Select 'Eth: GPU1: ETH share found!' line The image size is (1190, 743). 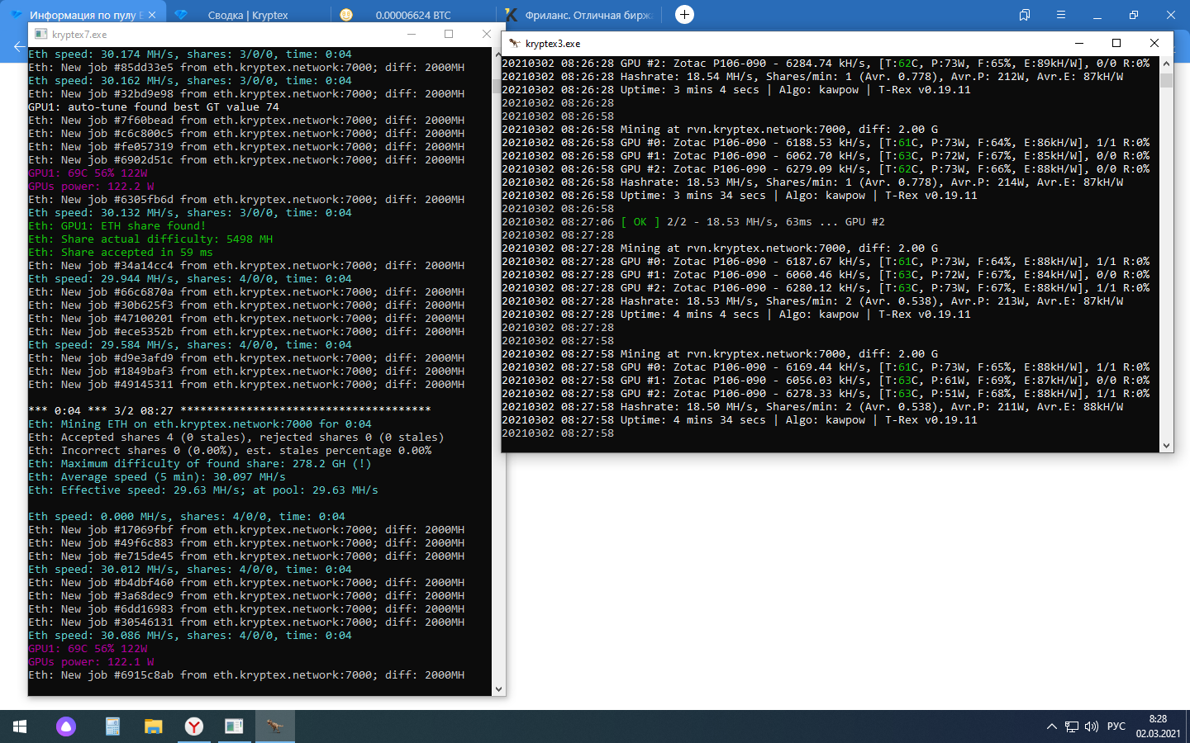pyautogui.click(x=117, y=226)
